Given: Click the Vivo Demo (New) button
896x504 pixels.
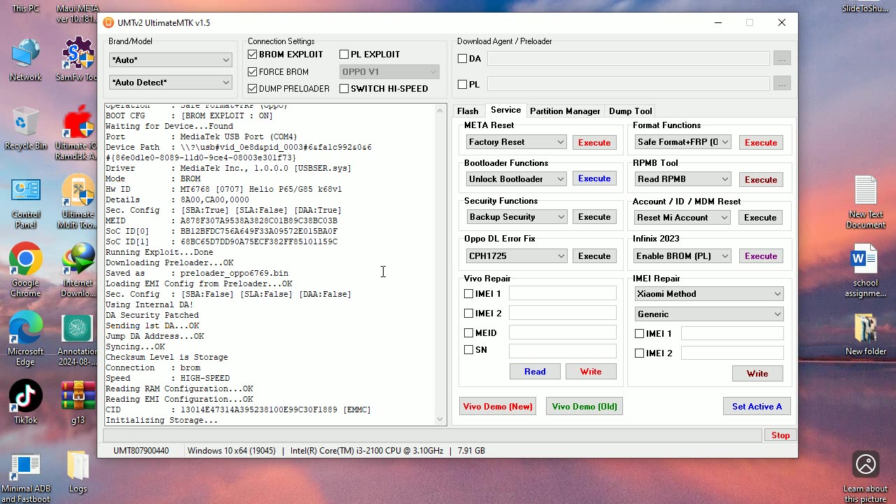Looking at the screenshot, I should tap(498, 406).
